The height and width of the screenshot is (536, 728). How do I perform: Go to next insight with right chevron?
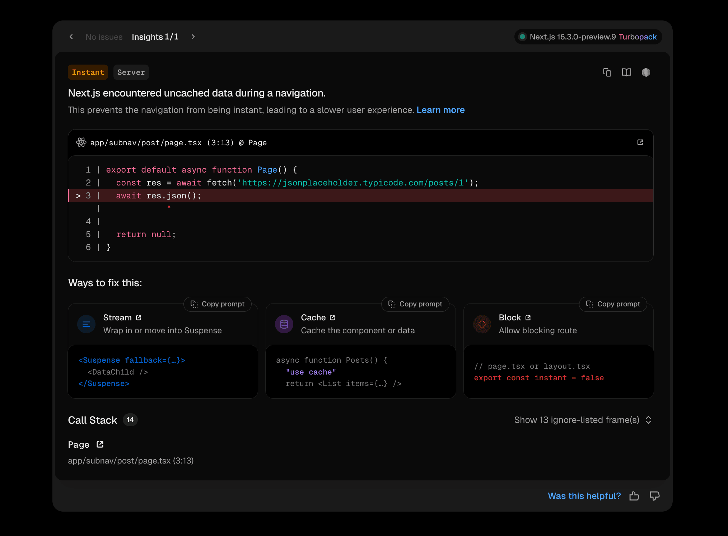[193, 37]
